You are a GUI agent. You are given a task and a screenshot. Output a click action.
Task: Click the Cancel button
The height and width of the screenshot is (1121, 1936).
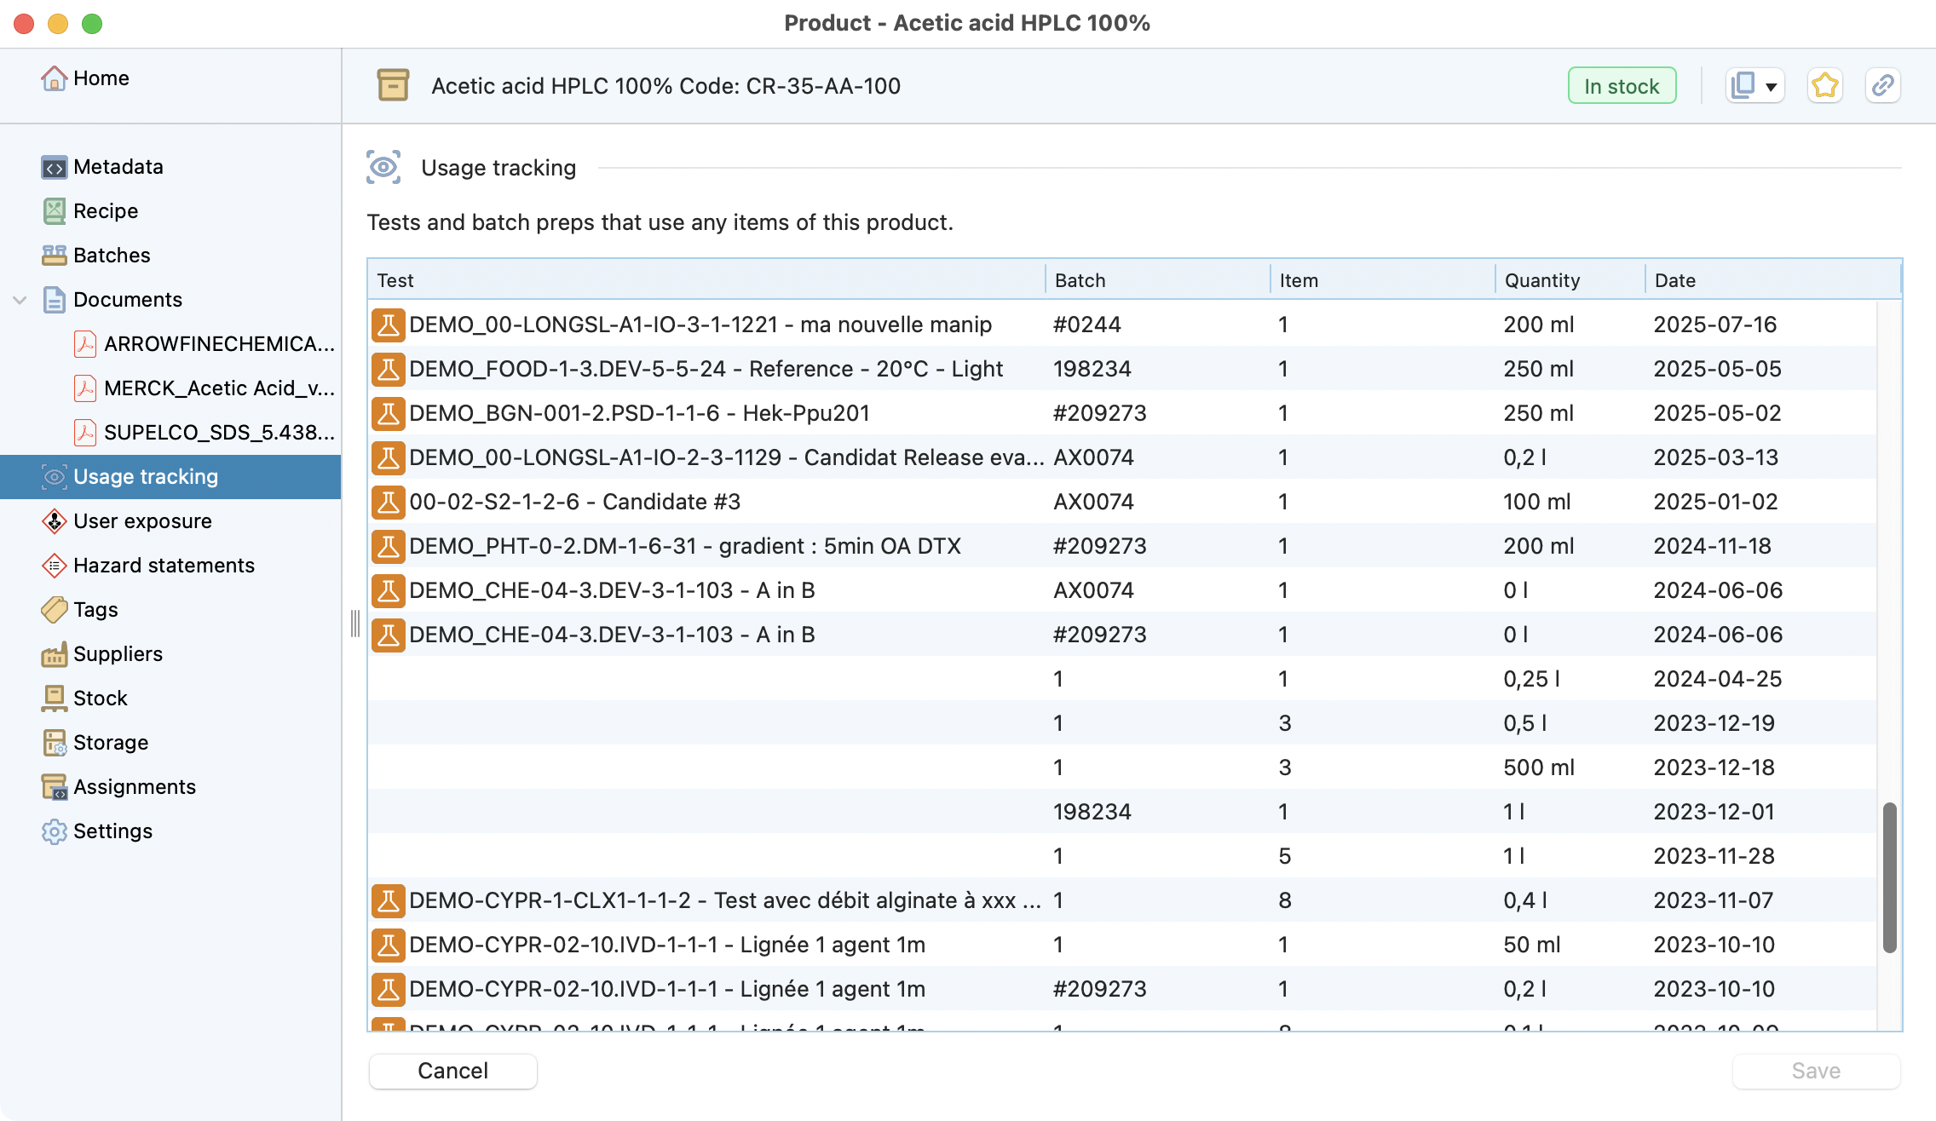(452, 1071)
